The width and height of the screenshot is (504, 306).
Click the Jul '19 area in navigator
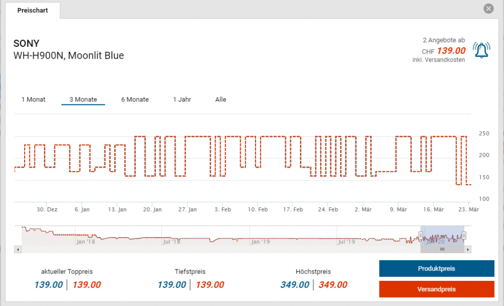[x=346, y=241]
